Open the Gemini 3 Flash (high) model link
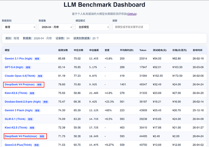 [x=19, y=110]
